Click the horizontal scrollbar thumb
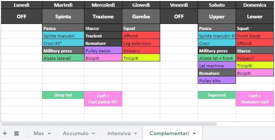 [x=109, y=124]
